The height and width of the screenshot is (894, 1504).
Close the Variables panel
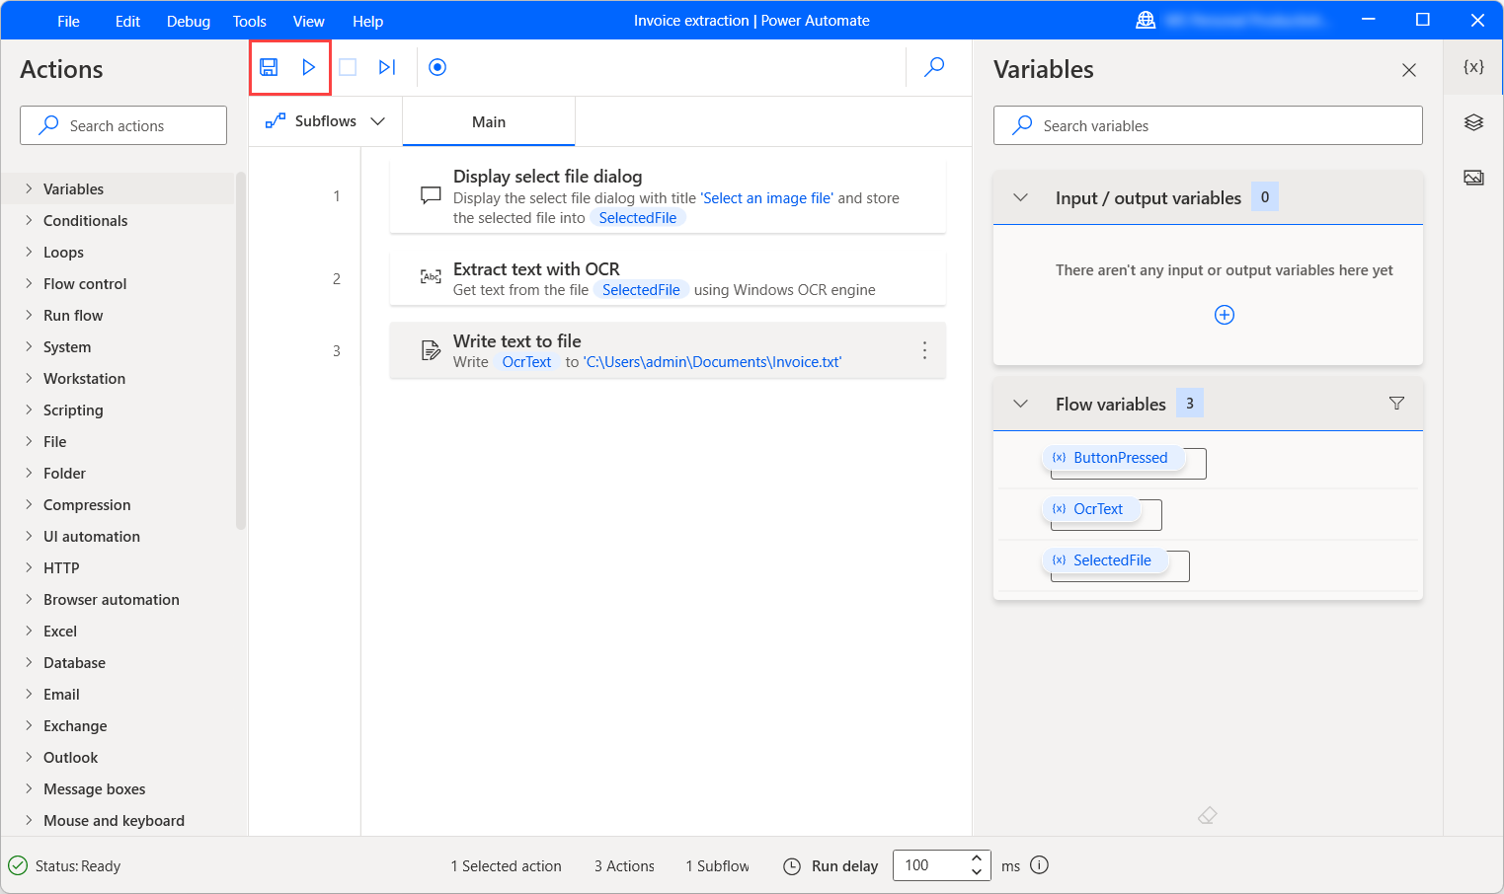pos(1409,70)
